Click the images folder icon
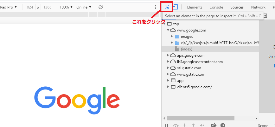The height and width of the screenshot is (127, 275). click(177, 37)
